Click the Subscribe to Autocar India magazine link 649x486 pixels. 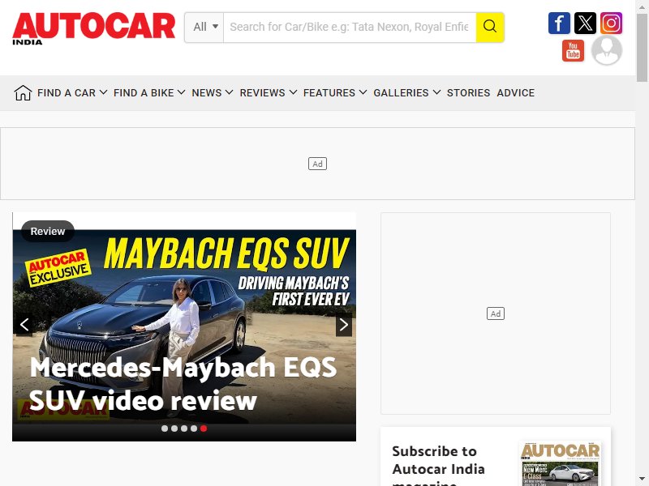click(x=438, y=464)
